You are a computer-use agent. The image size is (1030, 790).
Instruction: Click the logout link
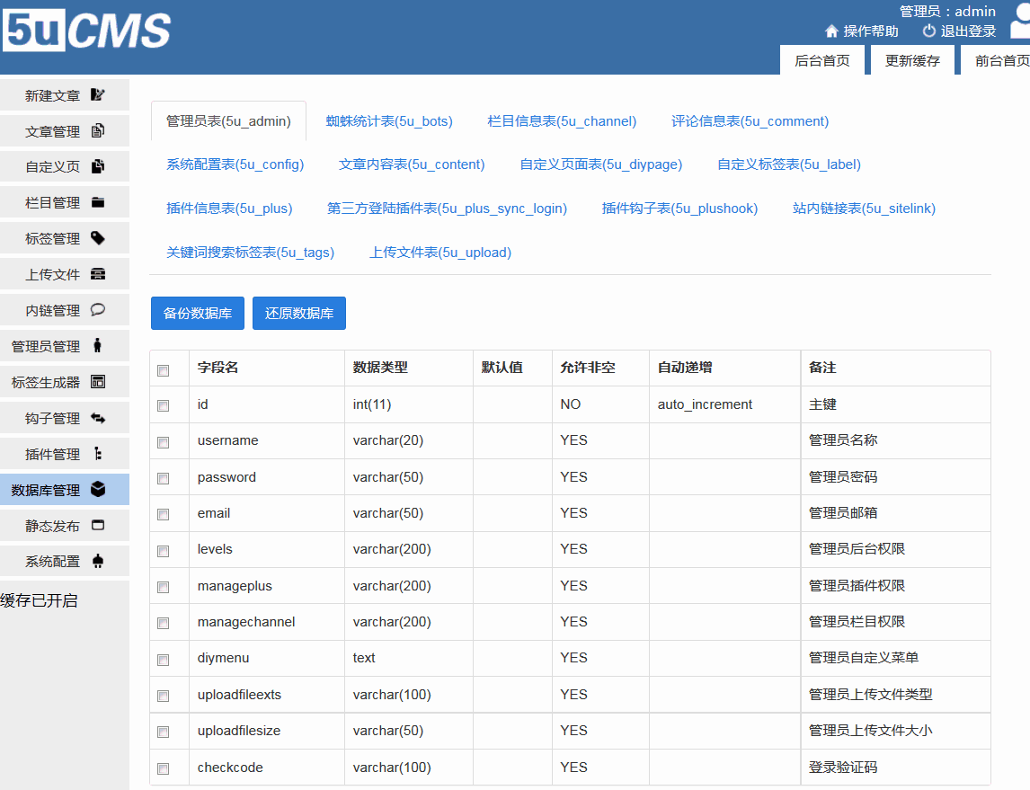click(x=959, y=31)
